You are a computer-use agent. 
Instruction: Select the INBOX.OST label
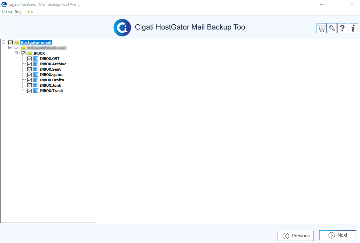(49, 59)
